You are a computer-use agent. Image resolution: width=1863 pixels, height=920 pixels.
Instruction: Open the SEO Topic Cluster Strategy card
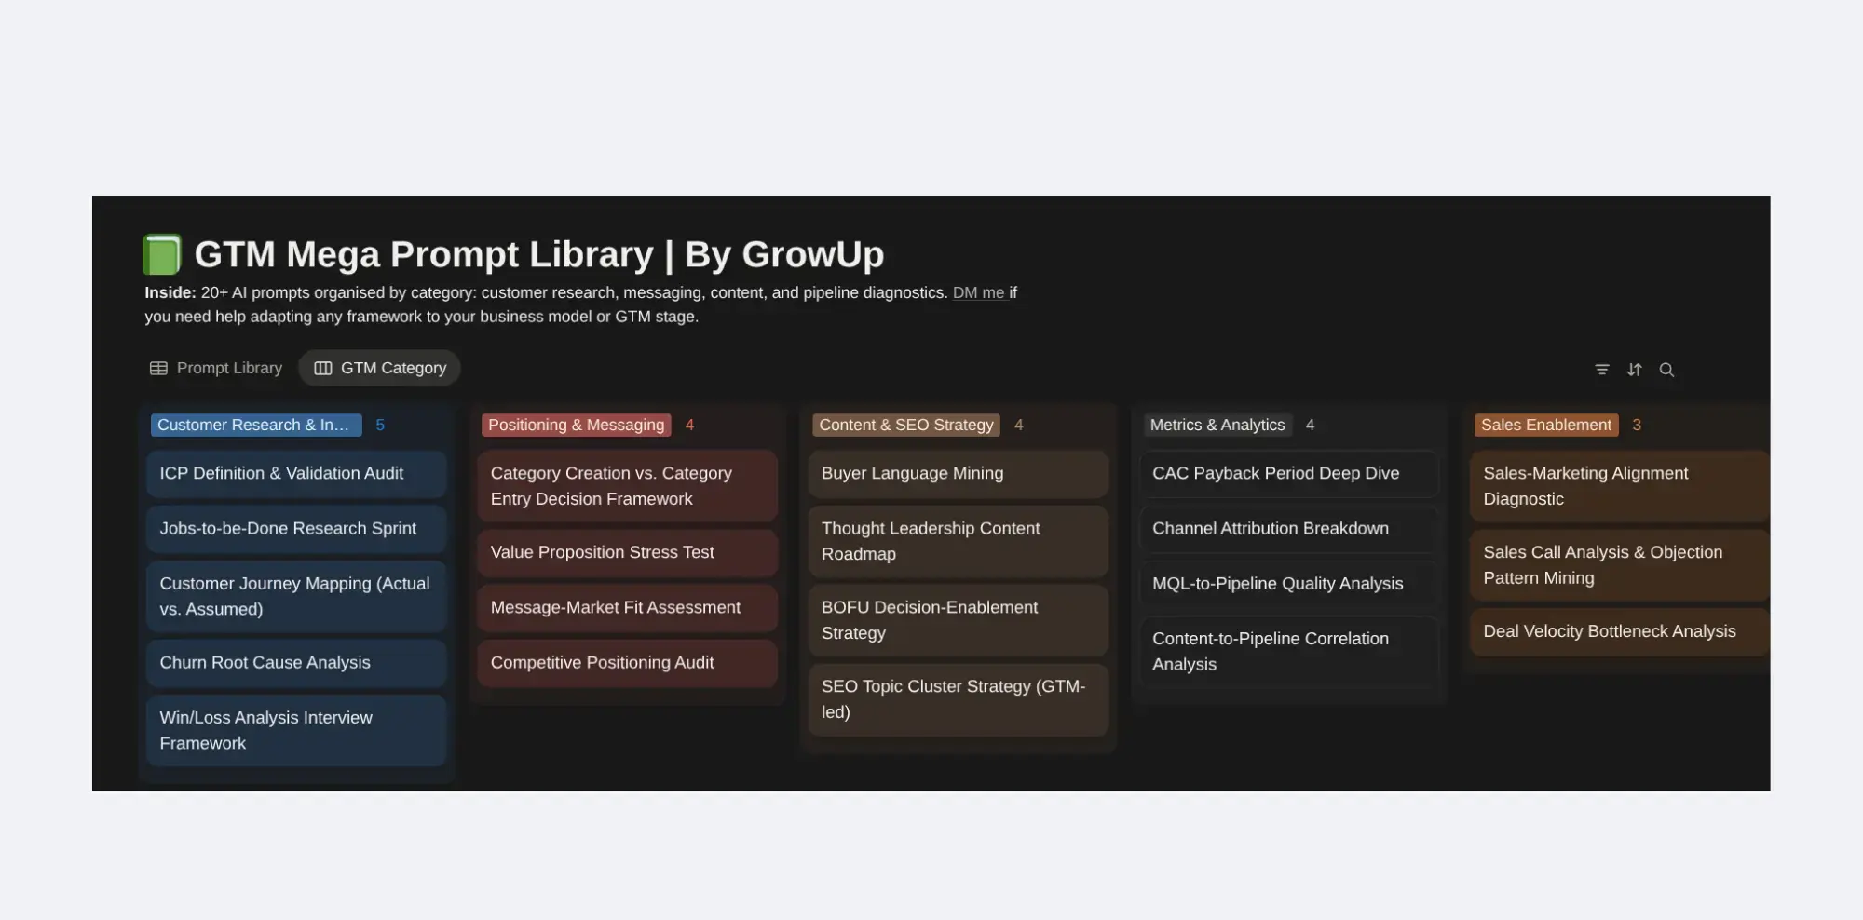coord(958,698)
